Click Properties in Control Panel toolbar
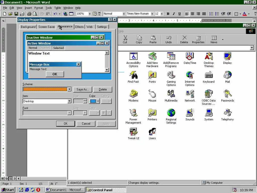 click(x=198, y=39)
